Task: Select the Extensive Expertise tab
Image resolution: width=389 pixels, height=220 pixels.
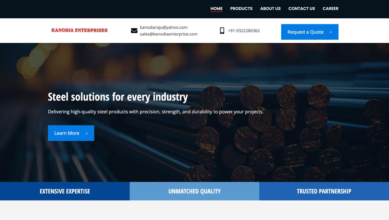Action: (x=65, y=191)
